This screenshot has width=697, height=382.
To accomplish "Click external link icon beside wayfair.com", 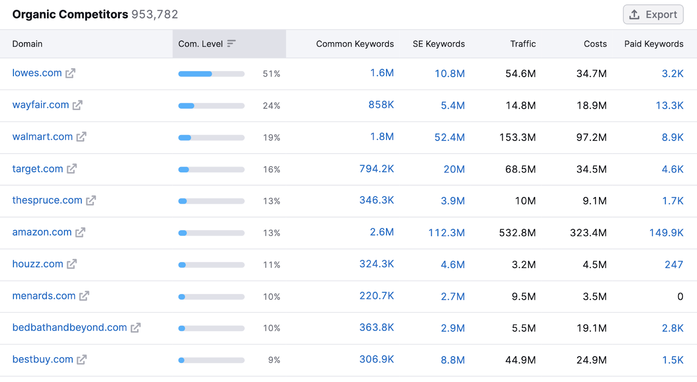I will tap(78, 105).
